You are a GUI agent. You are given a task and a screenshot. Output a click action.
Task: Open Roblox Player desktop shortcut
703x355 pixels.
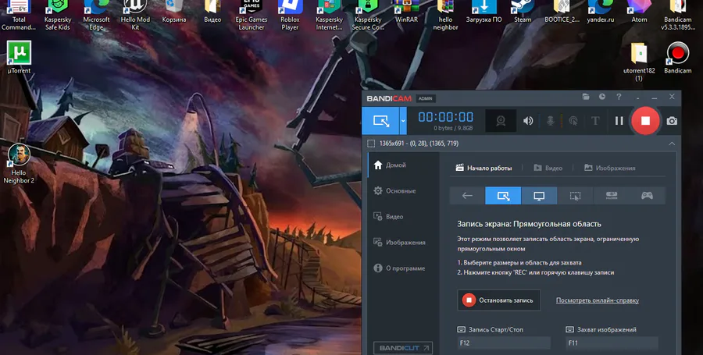point(290,16)
